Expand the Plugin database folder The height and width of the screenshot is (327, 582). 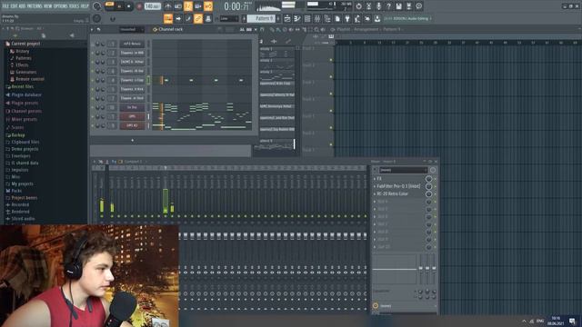(x=26, y=94)
